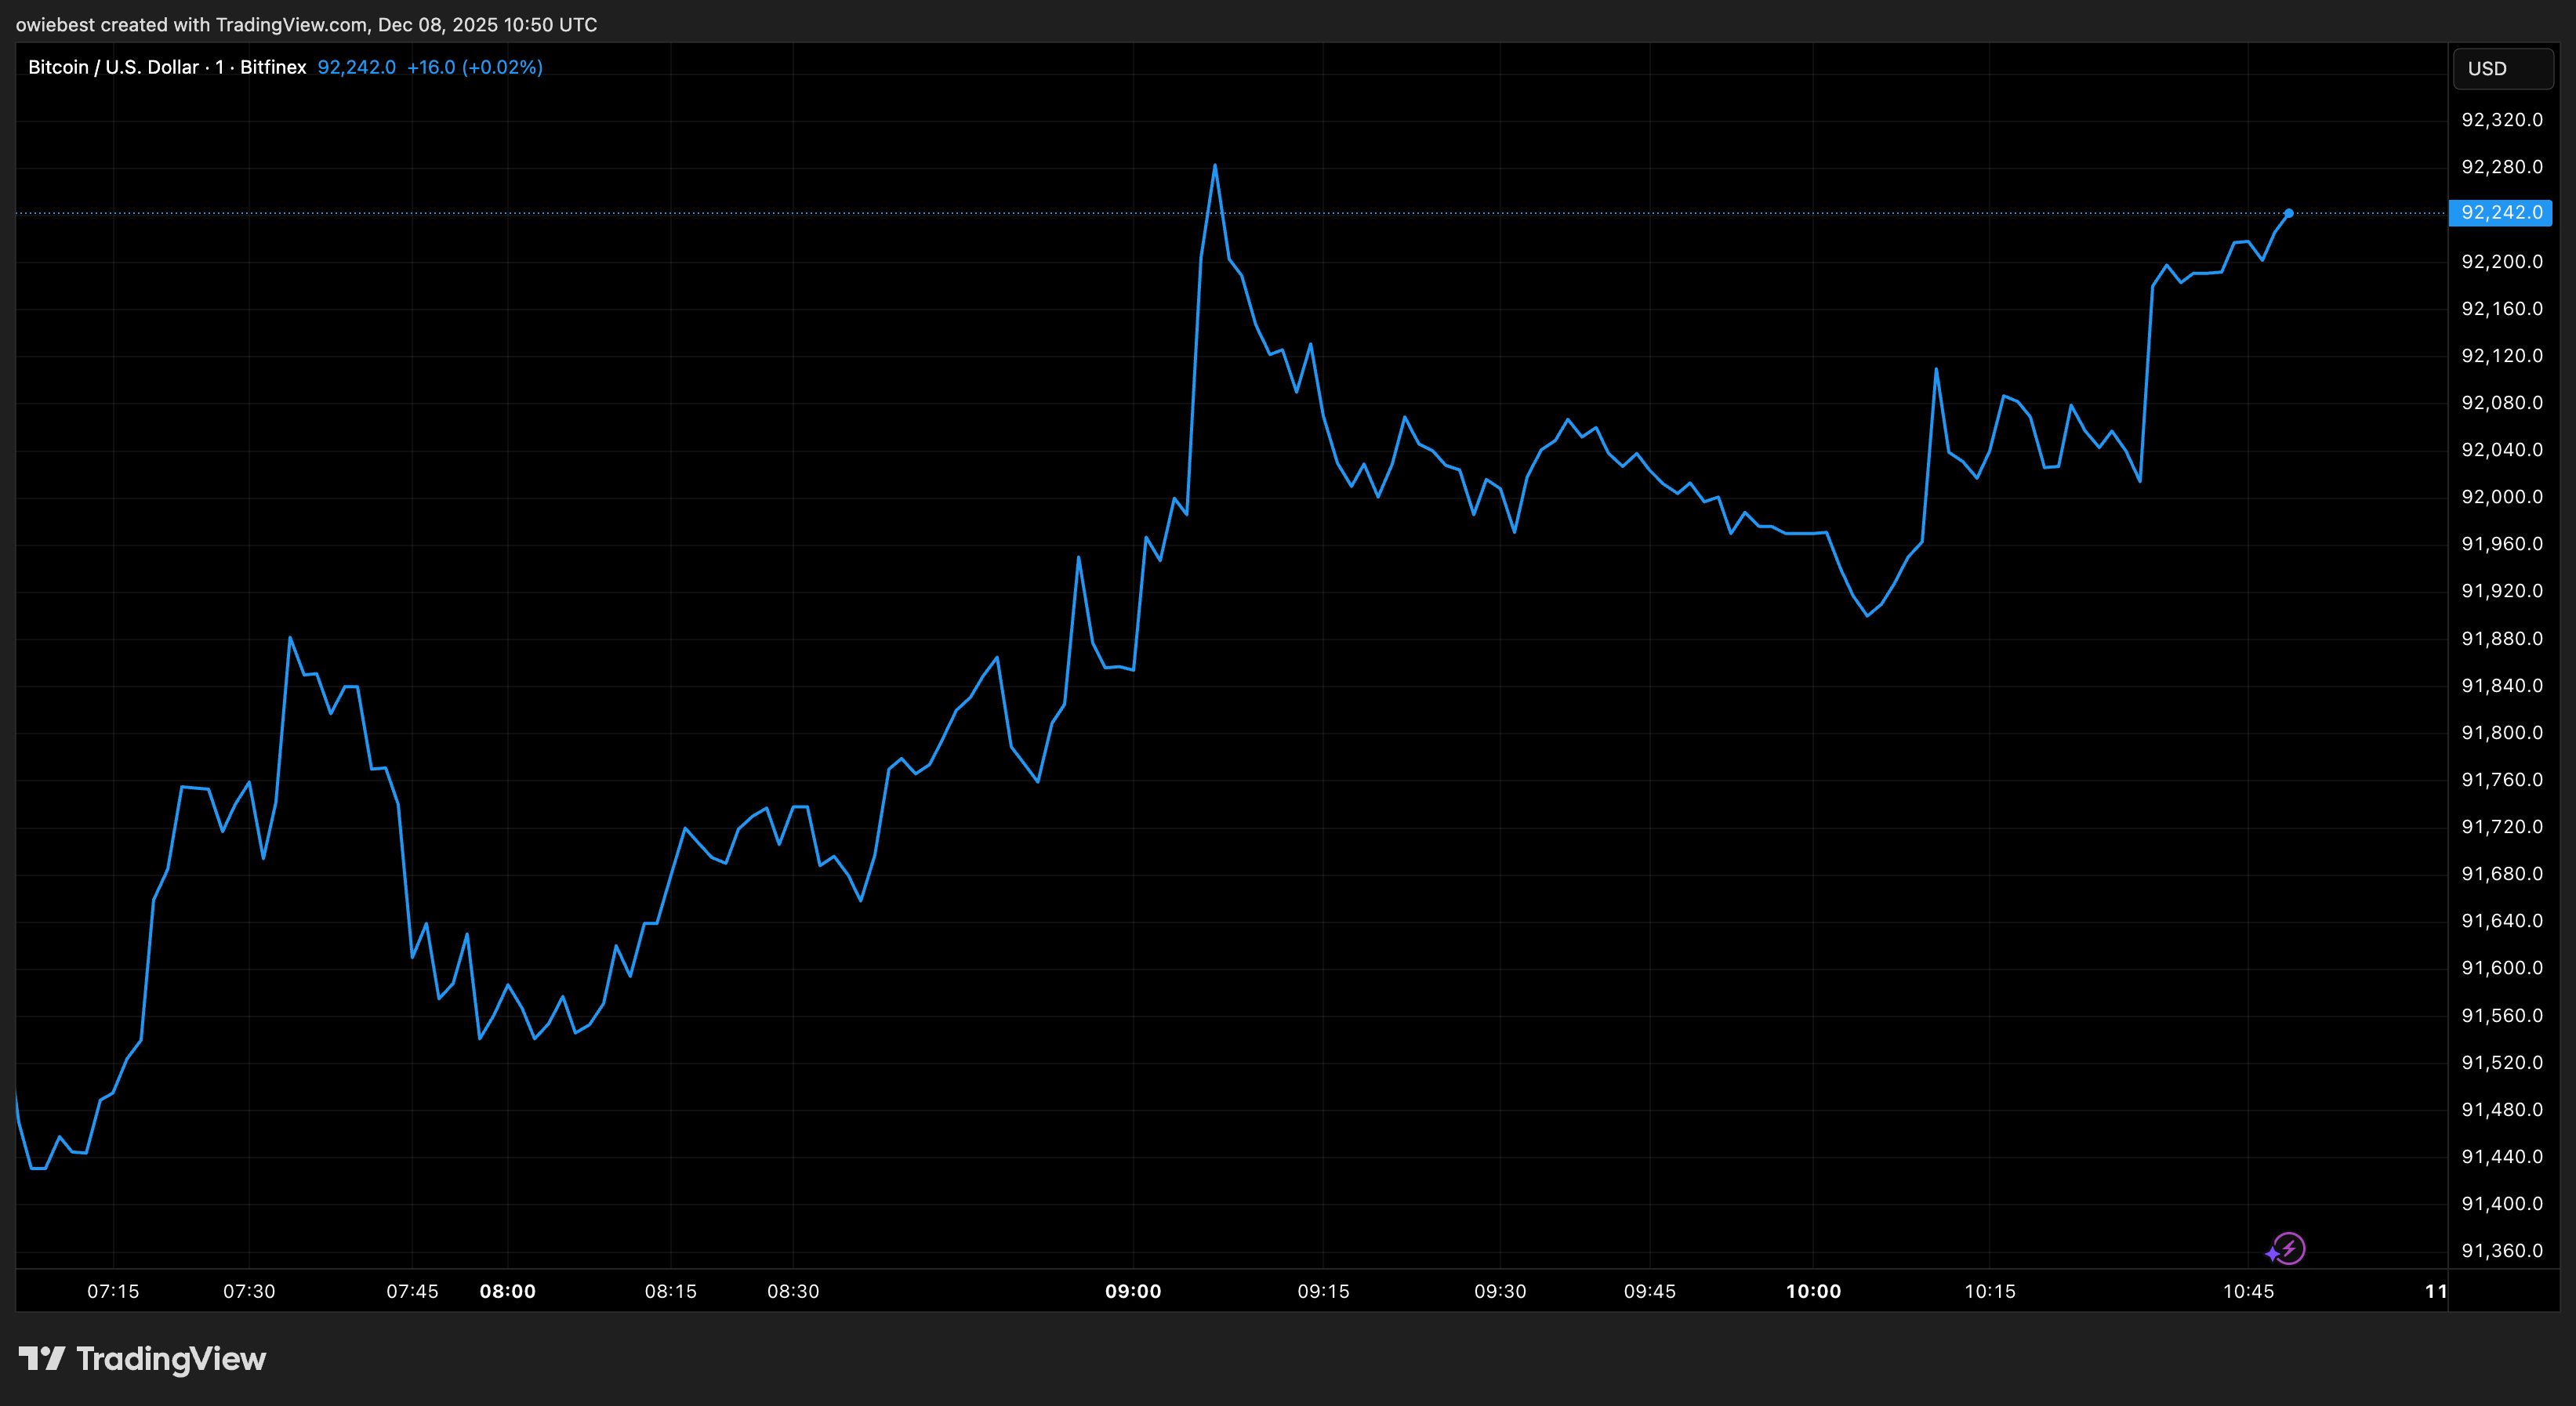Click the 08:00 axis label

(x=508, y=1291)
